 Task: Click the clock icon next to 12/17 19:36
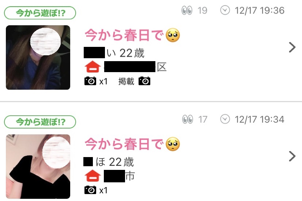[x=225, y=10]
